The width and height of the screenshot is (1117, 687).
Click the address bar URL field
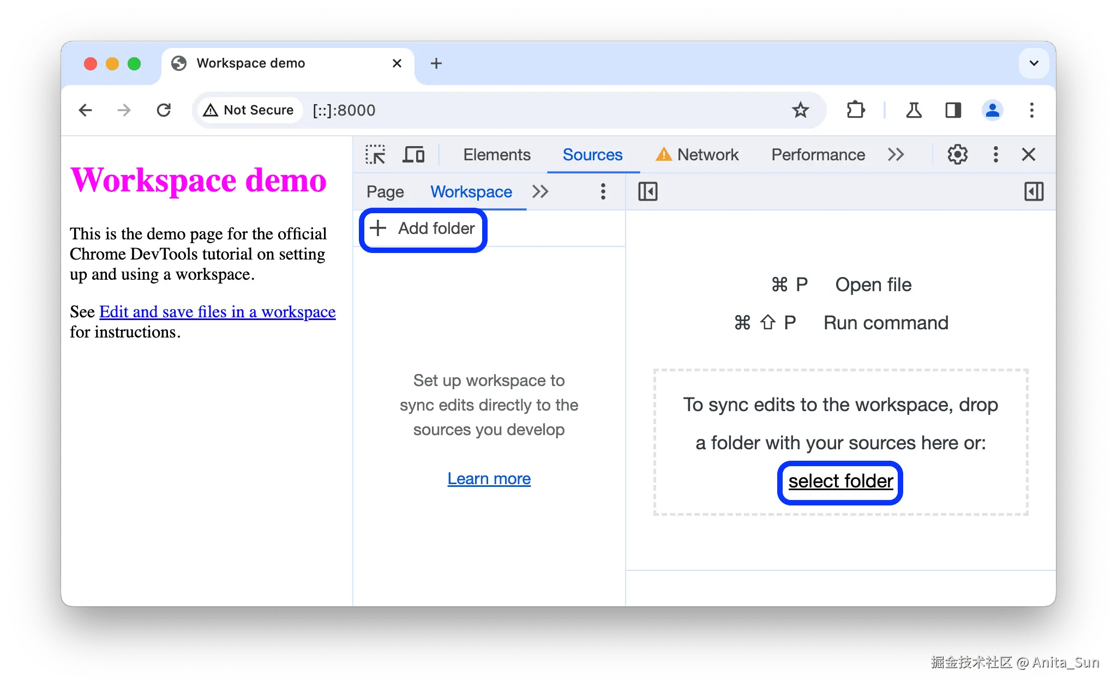491,110
